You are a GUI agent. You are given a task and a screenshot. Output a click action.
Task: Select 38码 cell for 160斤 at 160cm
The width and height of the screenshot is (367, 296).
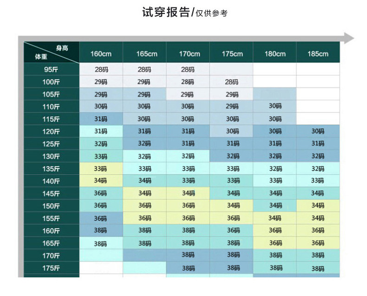101,230
